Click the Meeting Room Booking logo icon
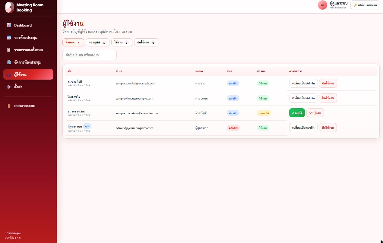383x243 pixels. (x=10, y=8)
